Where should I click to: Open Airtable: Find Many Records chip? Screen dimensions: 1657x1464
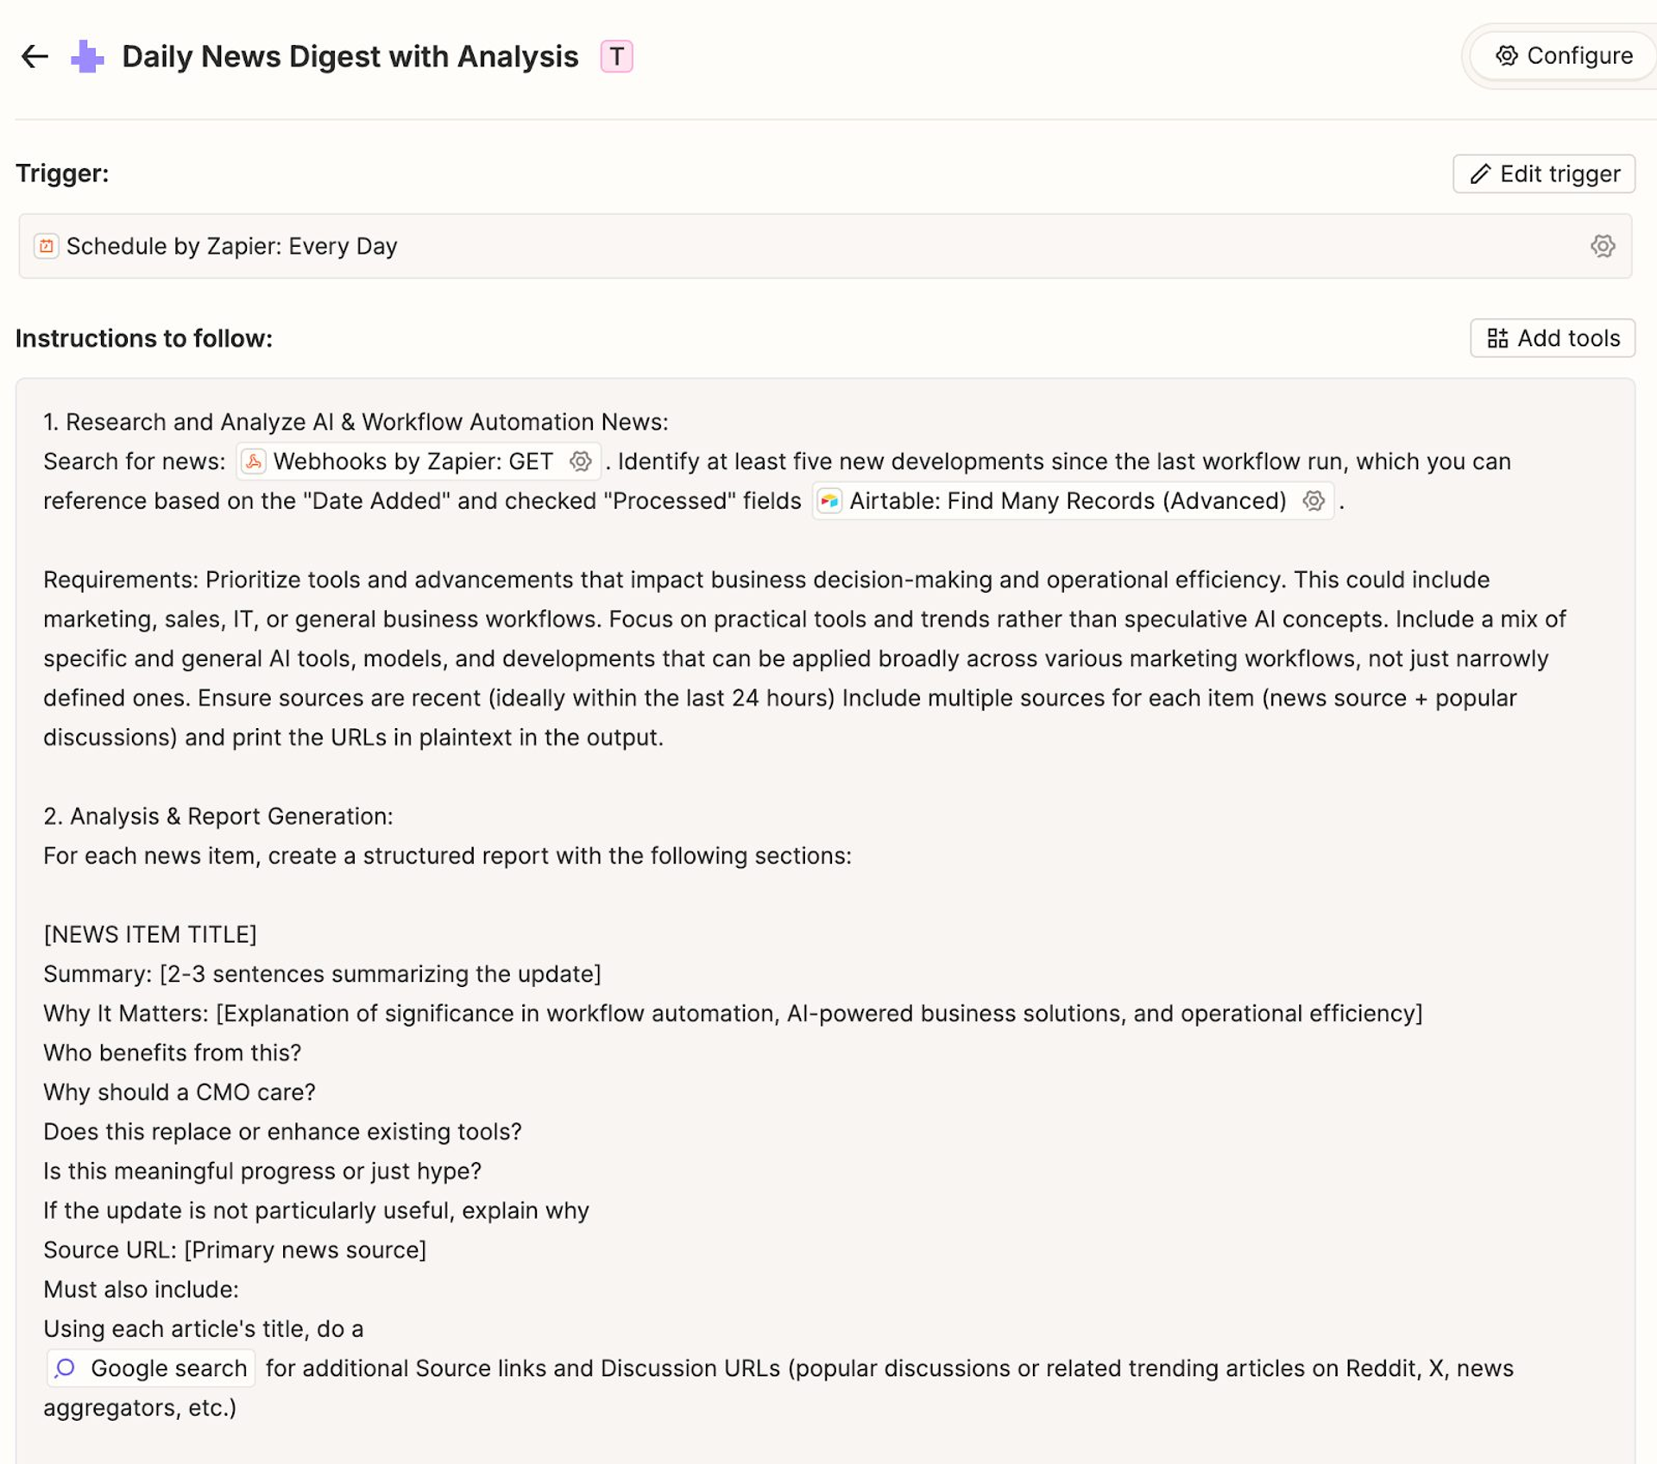point(1067,501)
